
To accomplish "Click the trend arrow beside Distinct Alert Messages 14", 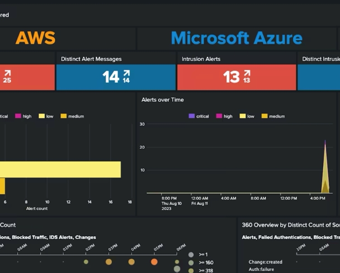I will pyautogui.click(x=127, y=73).
